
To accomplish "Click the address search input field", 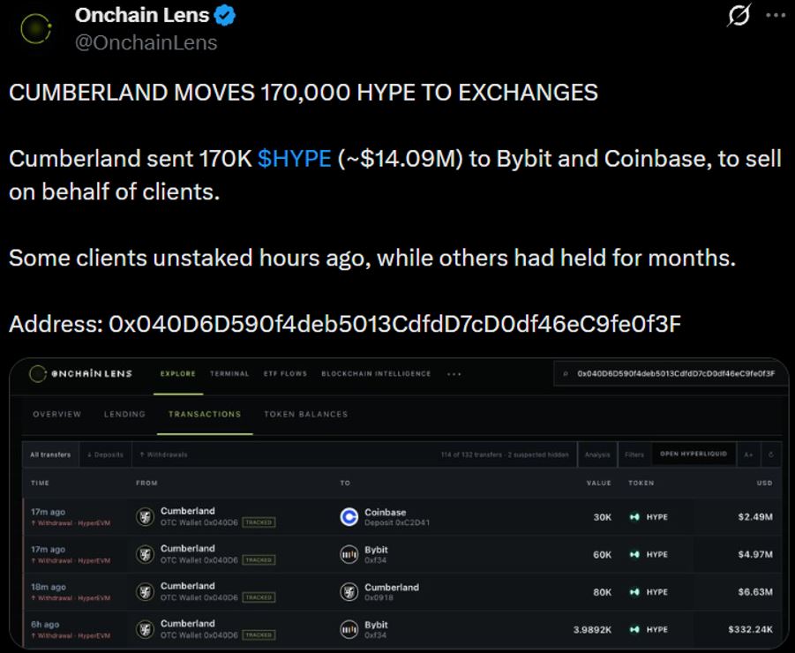I will pos(671,373).
